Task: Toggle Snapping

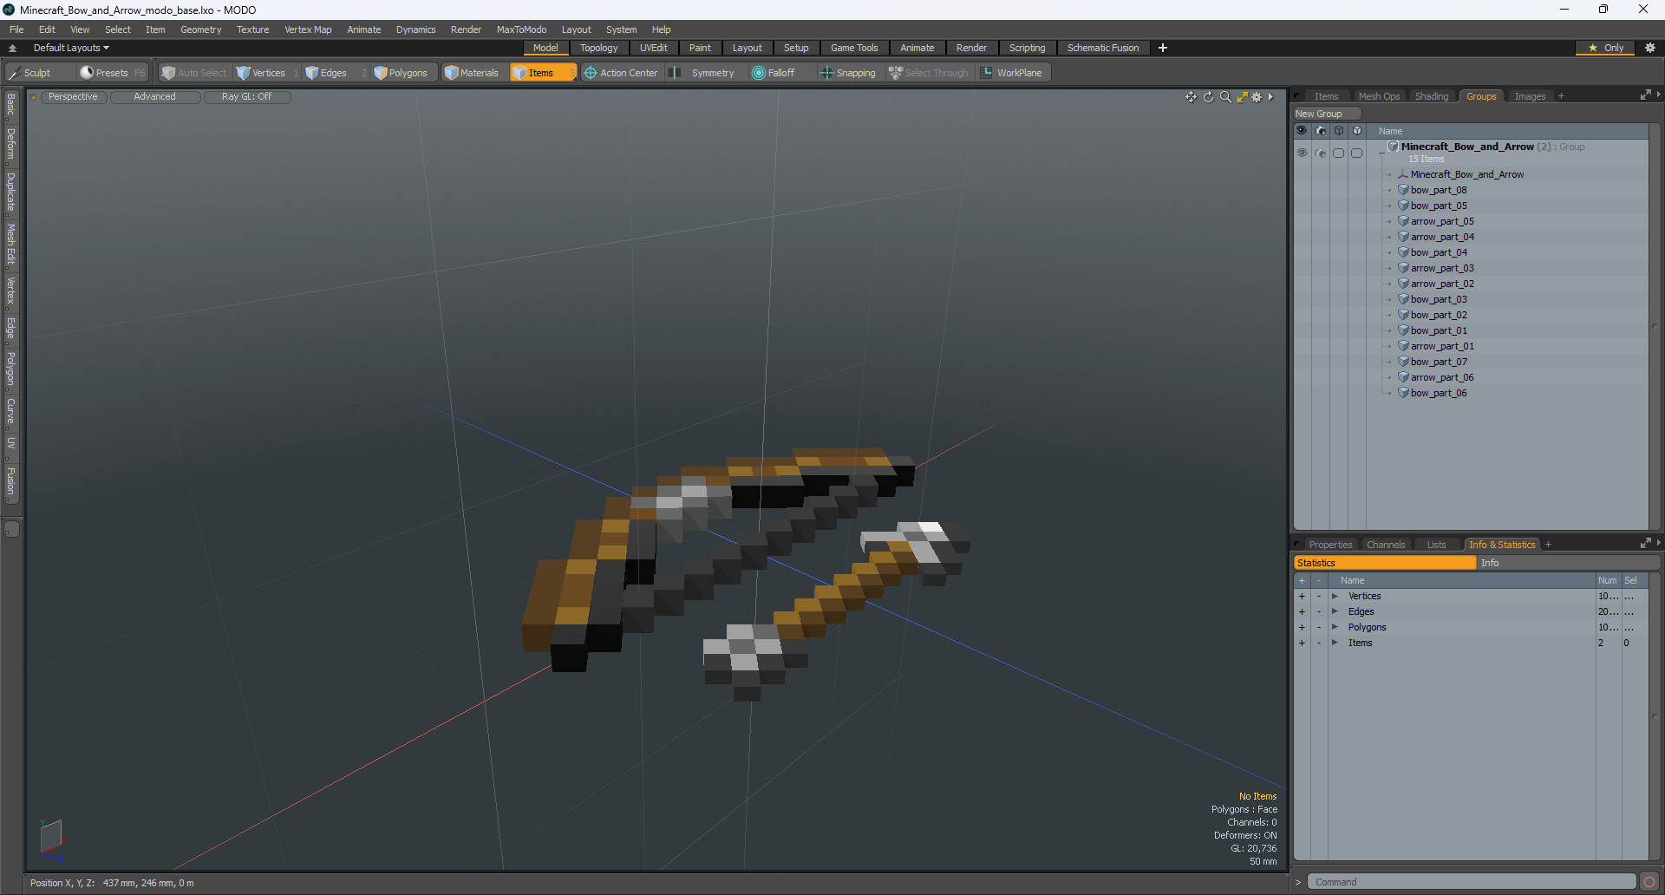Action: click(848, 73)
